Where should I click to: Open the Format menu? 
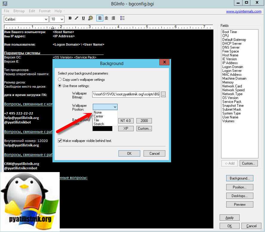tap(45, 11)
